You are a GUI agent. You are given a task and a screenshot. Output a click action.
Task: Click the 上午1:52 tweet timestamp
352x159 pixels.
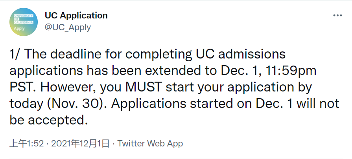pos(26,143)
